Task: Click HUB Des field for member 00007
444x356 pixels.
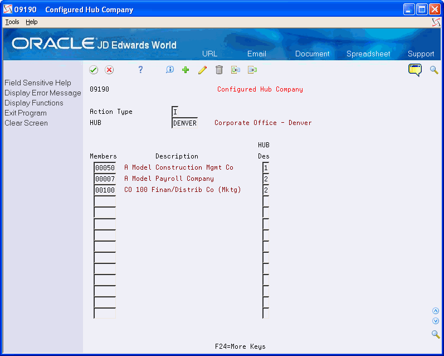Action: tap(266, 179)
